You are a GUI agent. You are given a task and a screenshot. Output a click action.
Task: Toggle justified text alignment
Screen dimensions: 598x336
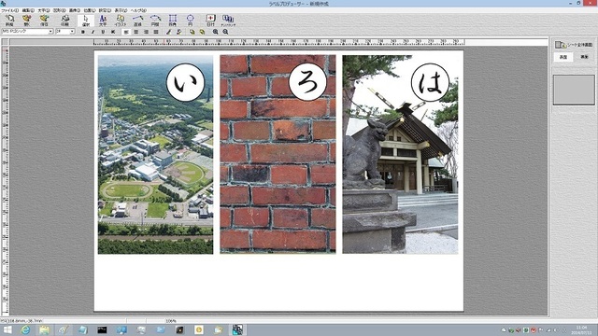(x=156, y=32)
